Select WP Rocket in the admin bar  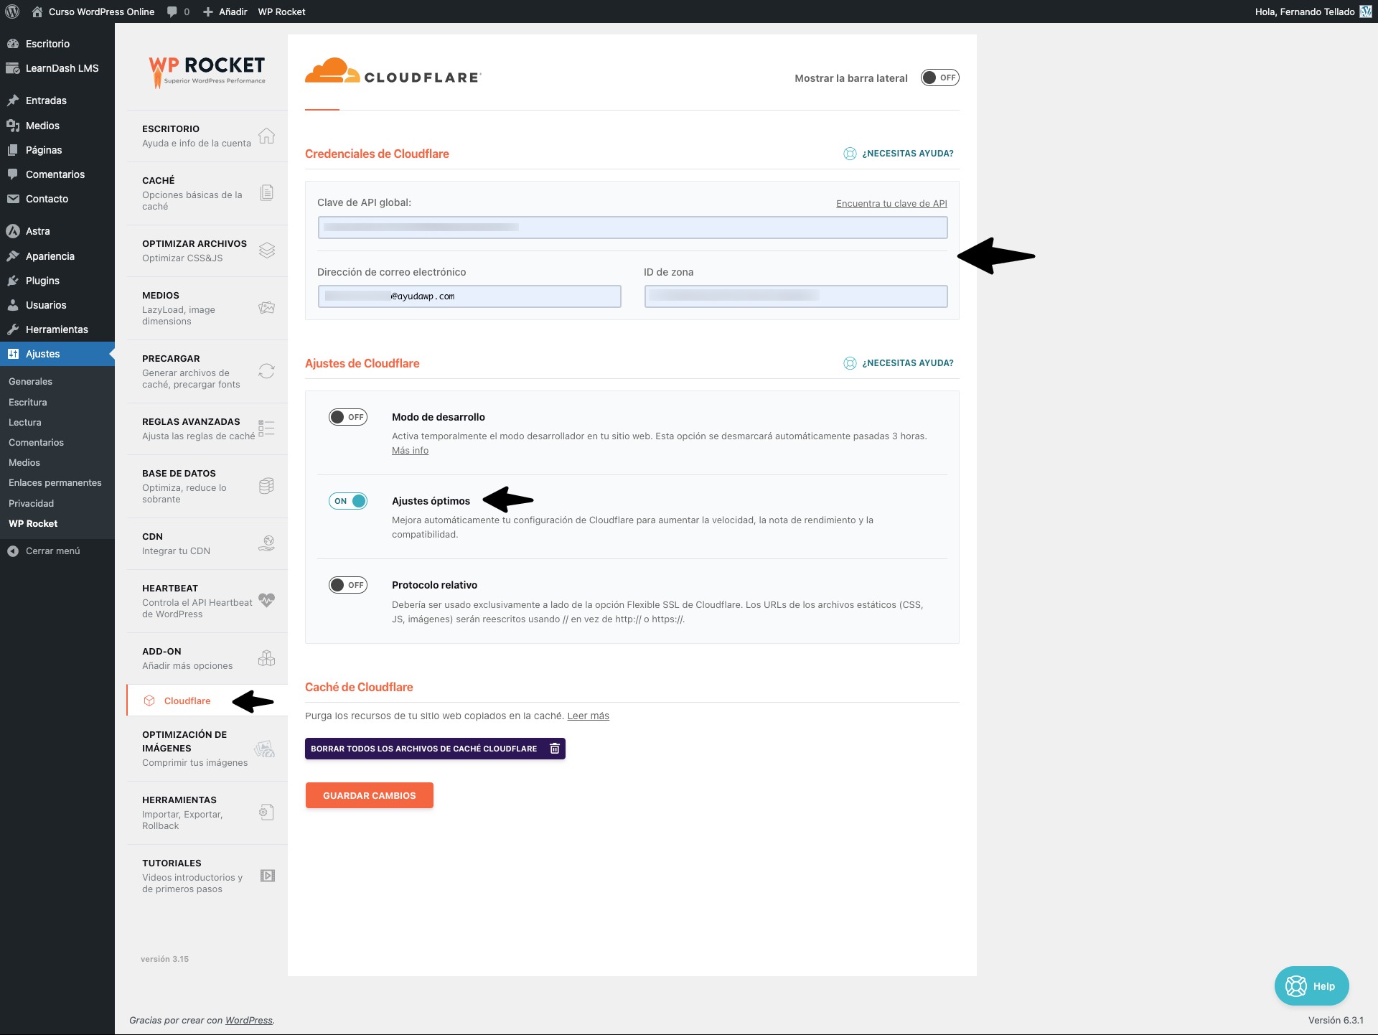281,11
